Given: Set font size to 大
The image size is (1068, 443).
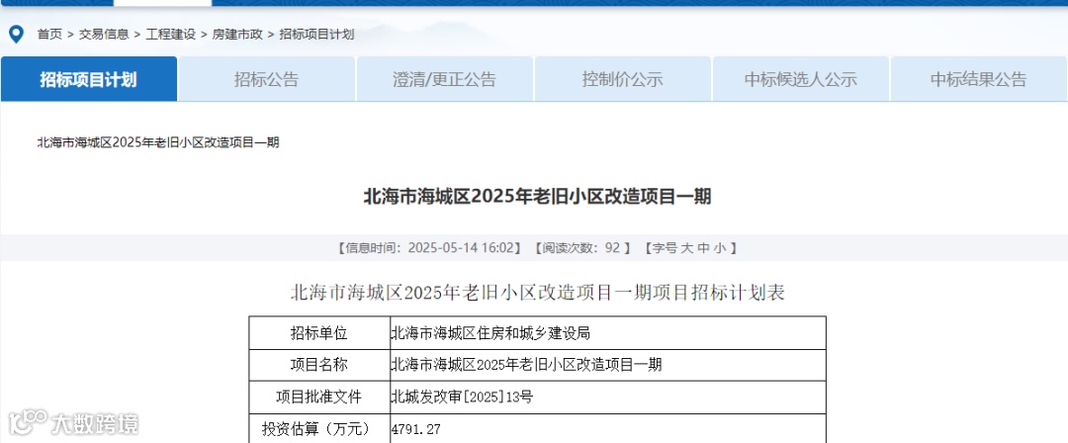Looking at the screenshot, I should (x=686, y=248).
